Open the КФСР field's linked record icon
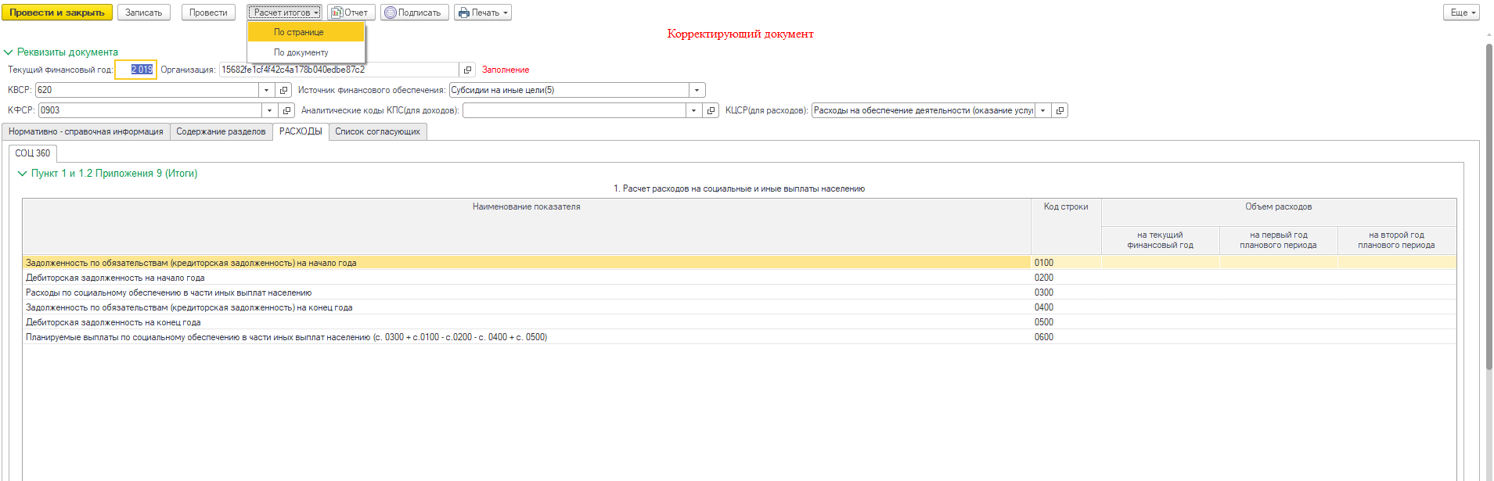The width and height of the screenshot is (1494, 481). pos(286,110)
